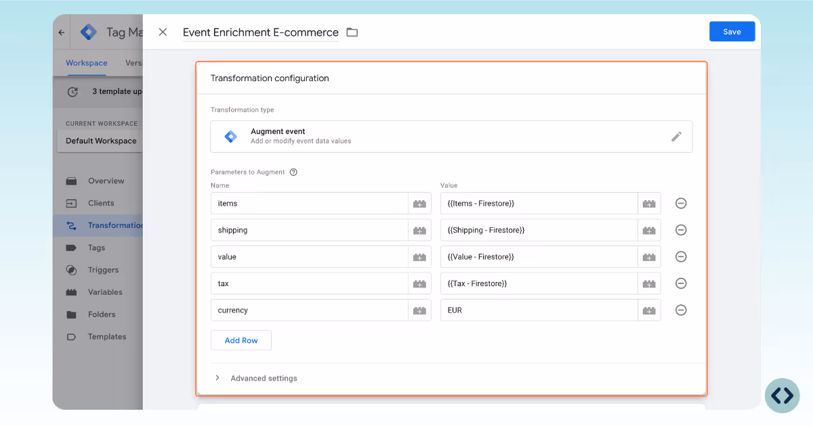Open Clients in the sidebar
The image size is (813, 426).
coord(100,203)
